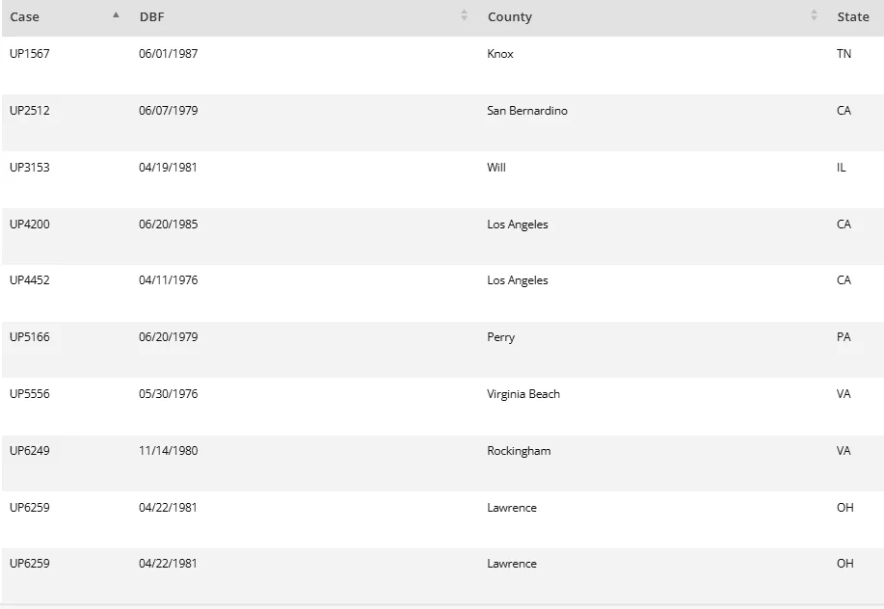The height and width of the screenshot is (609, 884).
Task: Click the PA state cell
Action: (844, 337)
